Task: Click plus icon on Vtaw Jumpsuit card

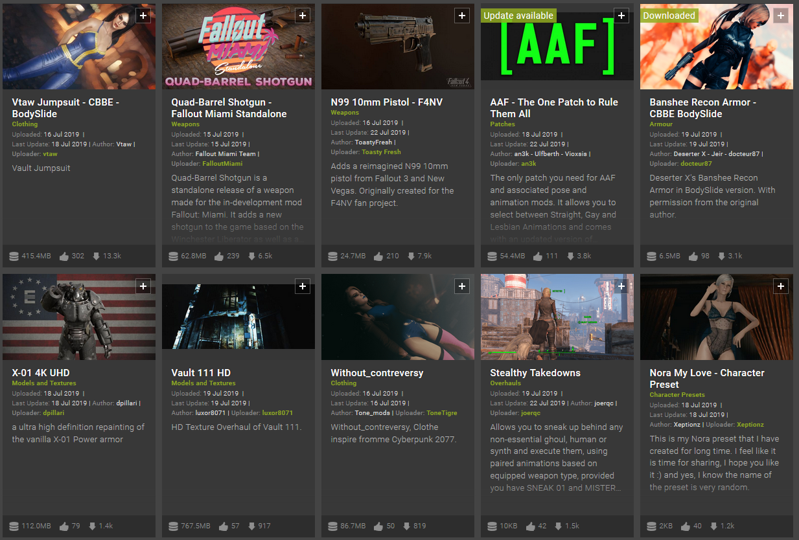Action: click(x=143, y=16)
